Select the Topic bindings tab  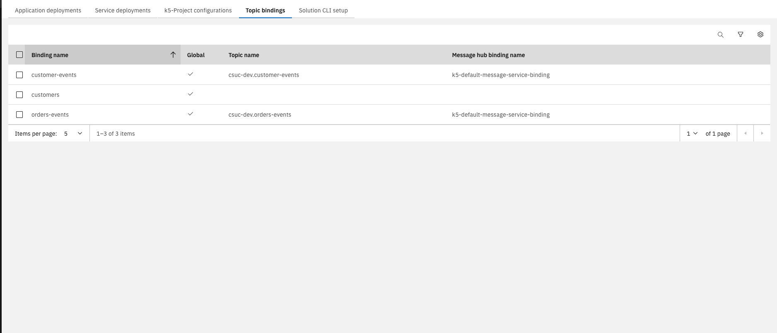265,10
